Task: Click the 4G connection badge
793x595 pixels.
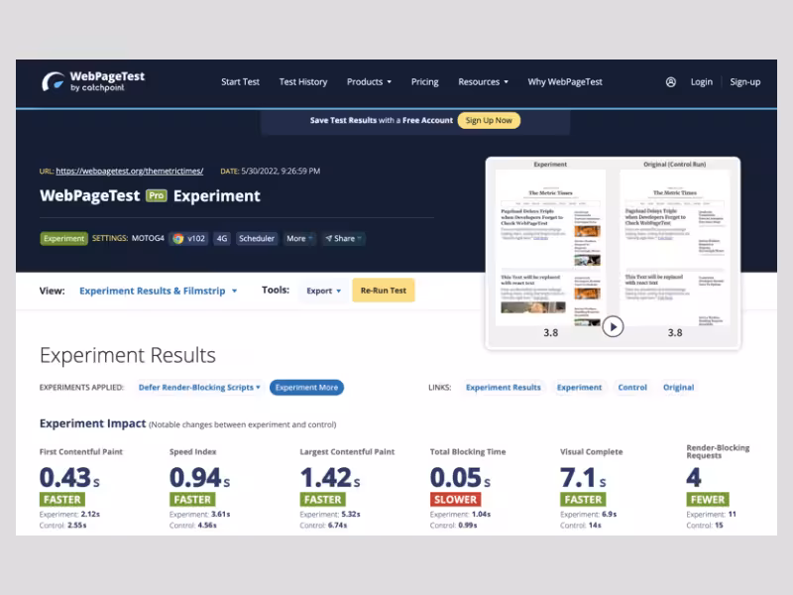Action: click(222, 238)
